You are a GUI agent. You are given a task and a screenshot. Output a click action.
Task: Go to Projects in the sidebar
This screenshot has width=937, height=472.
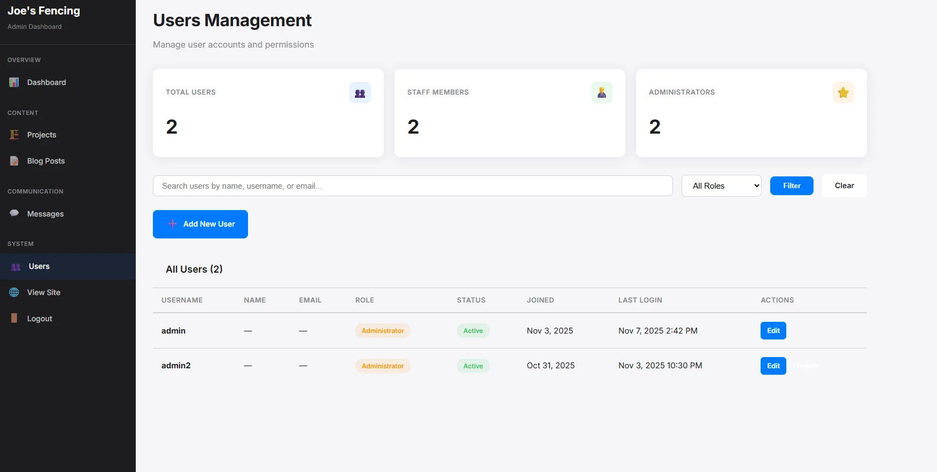[68, 135]
